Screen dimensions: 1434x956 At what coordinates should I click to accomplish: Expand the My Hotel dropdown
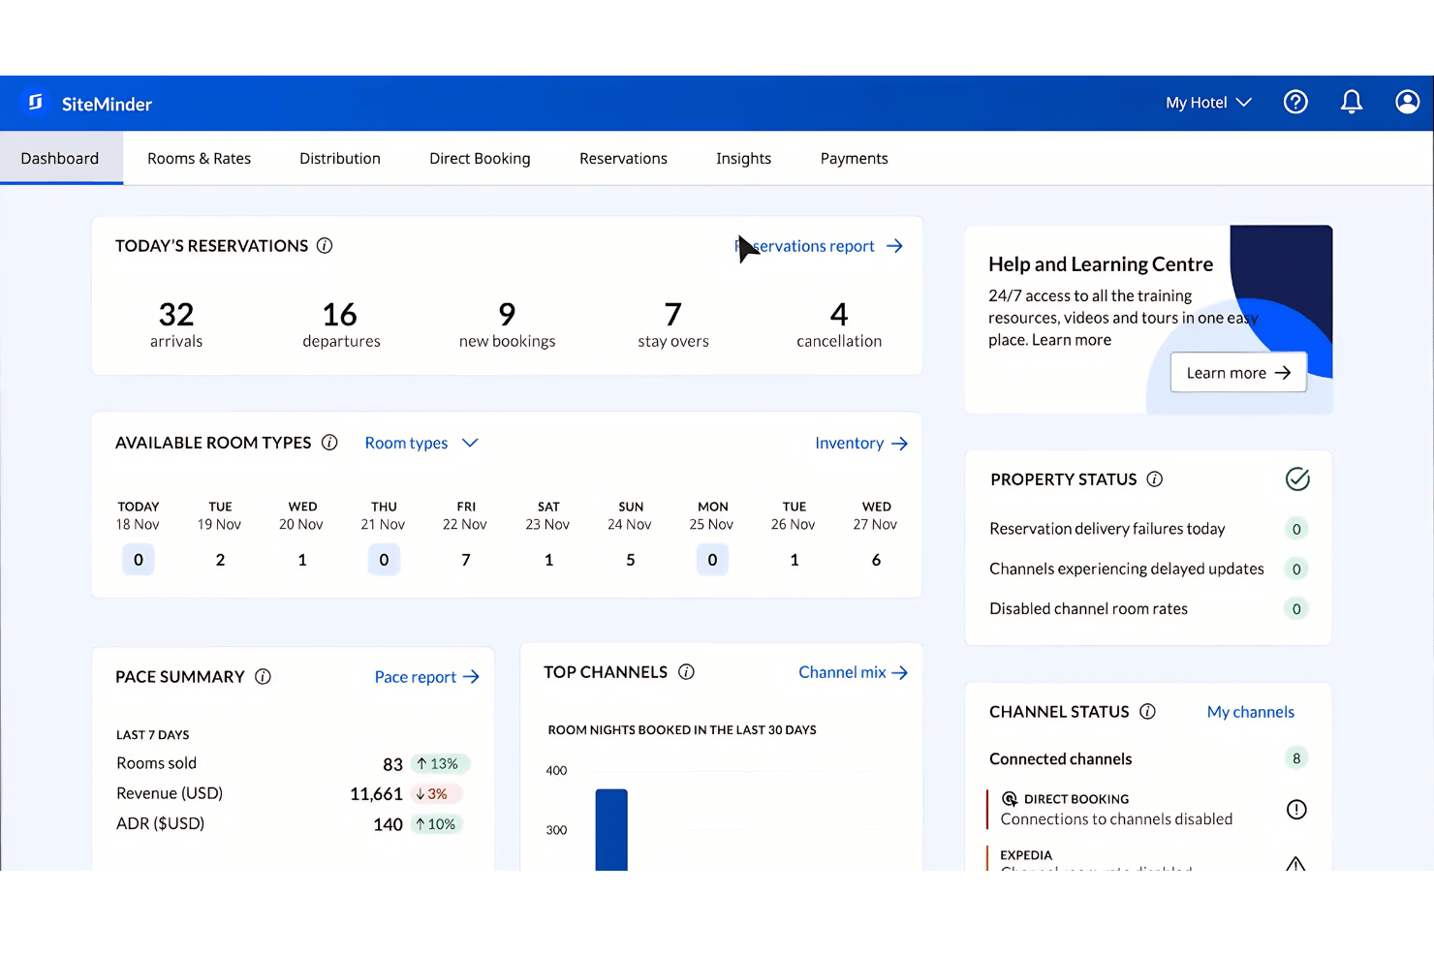1208,103
